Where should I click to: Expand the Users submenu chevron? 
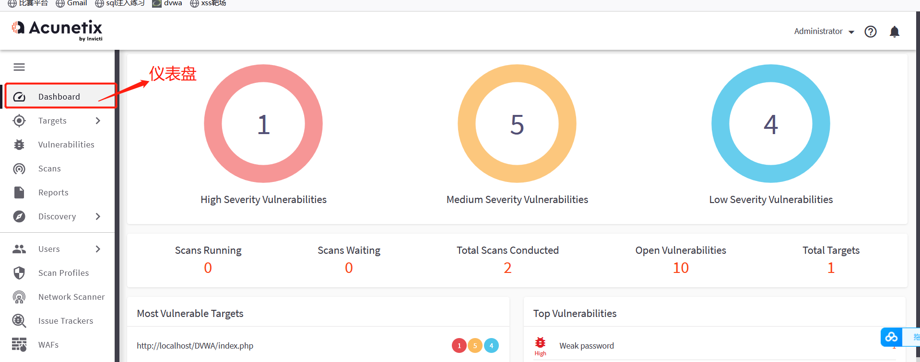[x=98, y=249]
